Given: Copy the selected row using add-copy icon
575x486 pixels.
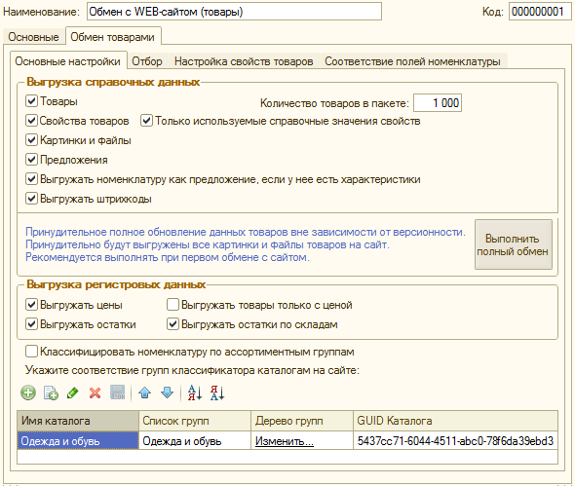Looking at the screenshot, I should [51, 393].
